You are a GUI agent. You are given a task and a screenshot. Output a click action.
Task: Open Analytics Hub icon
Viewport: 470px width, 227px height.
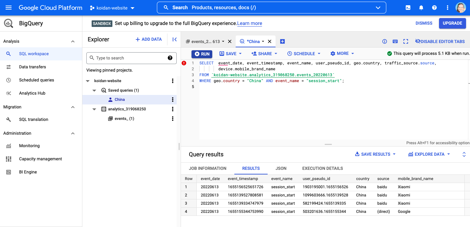9,93
